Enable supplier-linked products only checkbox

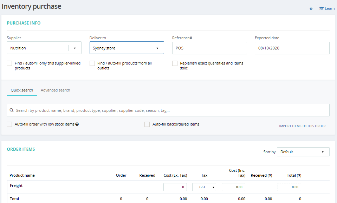pos(9,63)
